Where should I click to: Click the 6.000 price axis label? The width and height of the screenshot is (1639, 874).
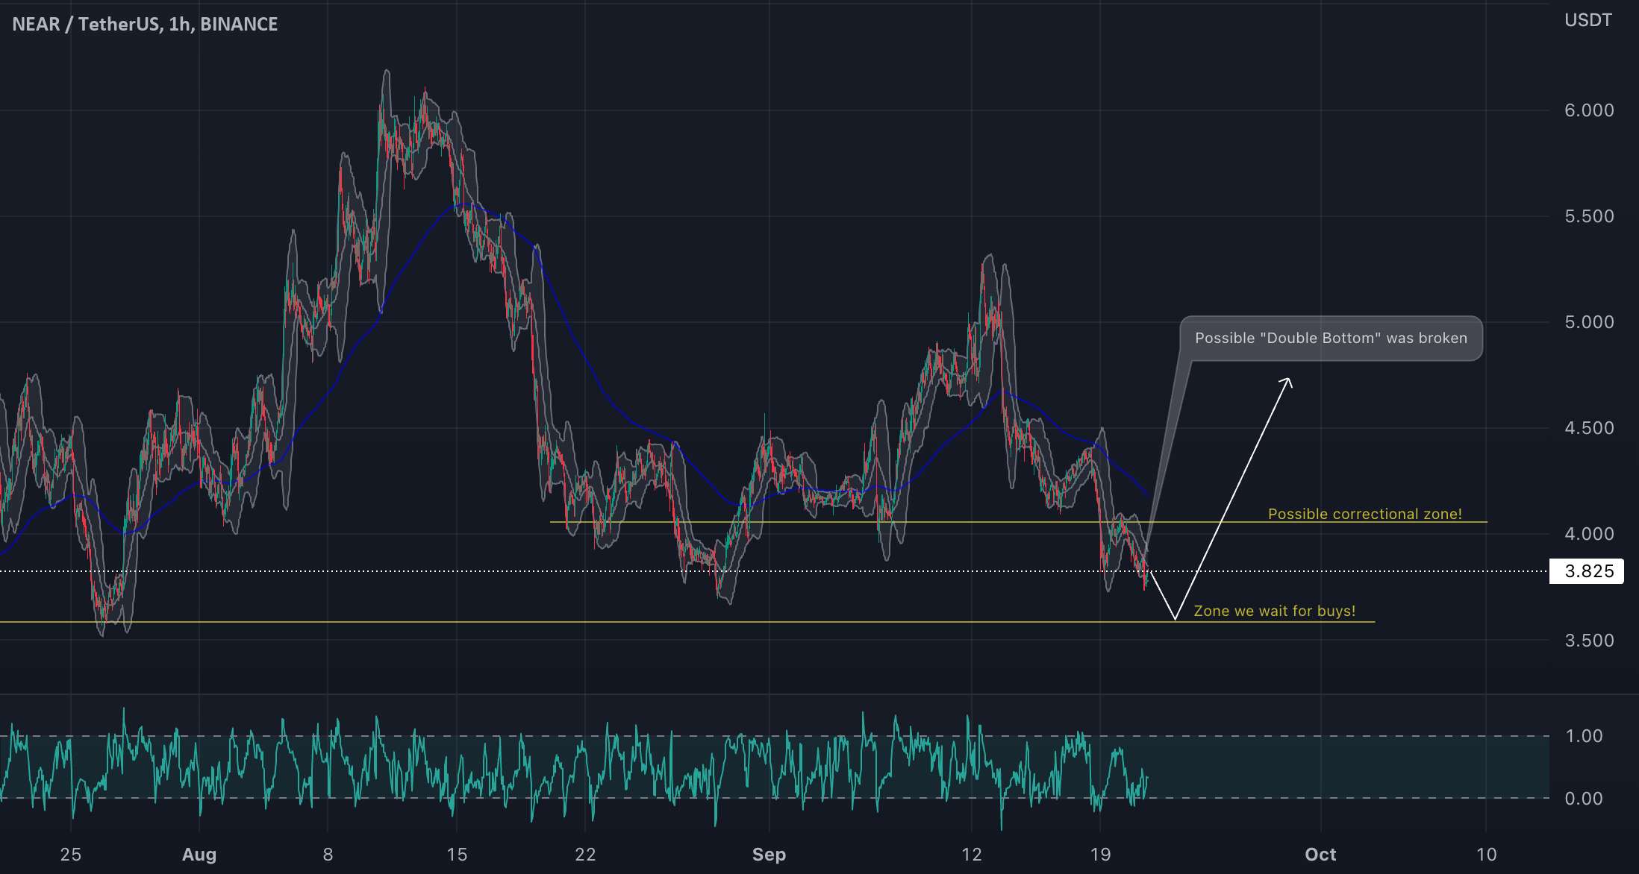1589,110
